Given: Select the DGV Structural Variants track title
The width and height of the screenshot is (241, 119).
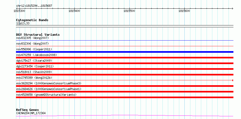Looking at the screenshot, I should 38,35.
